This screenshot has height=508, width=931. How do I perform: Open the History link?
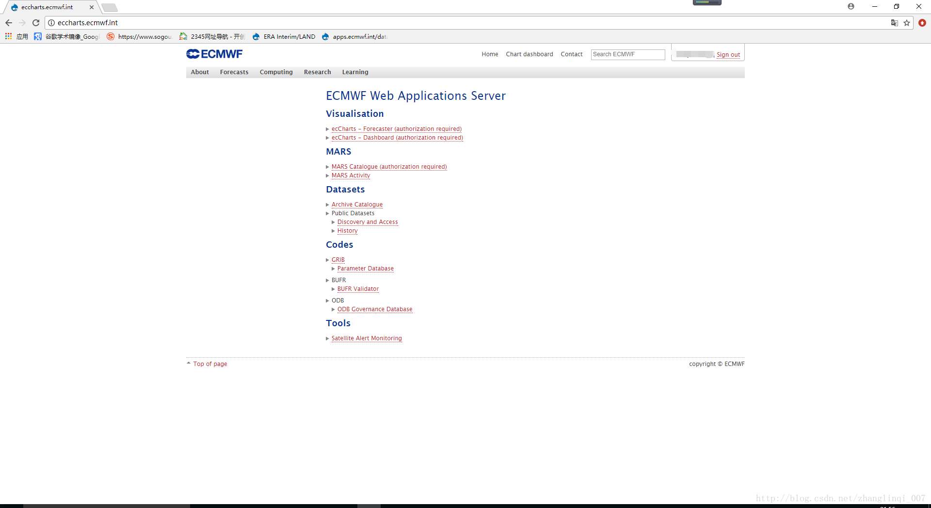(347, 231)
